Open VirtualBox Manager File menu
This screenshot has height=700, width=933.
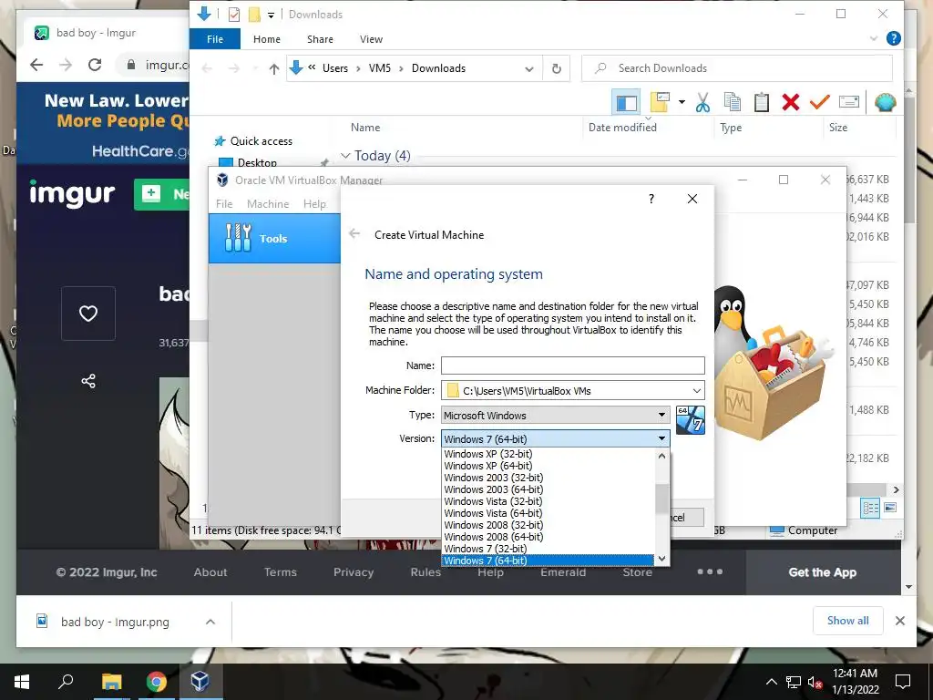click(224, 203)
